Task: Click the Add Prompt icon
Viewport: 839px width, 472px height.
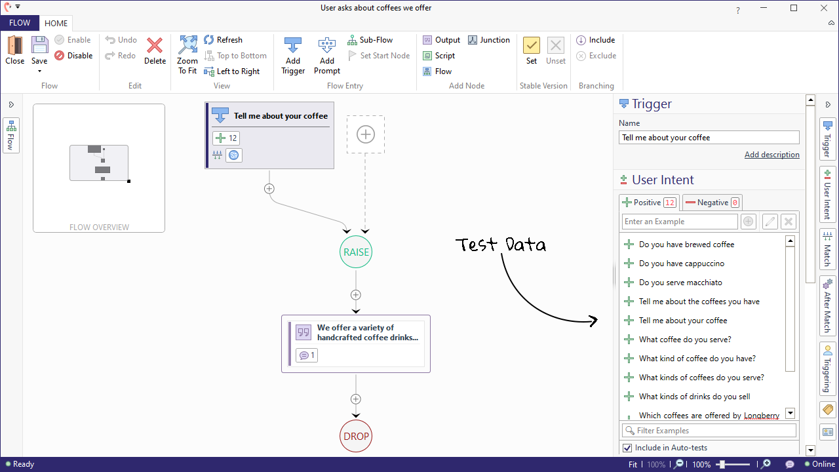Action: [326, 46]
